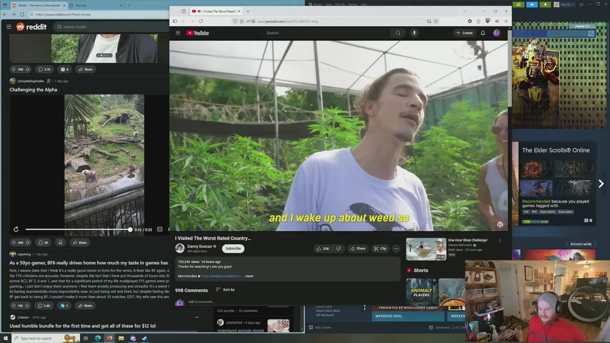610x343 pixels.
Task: Click the Create button on YouTube
Action: point(464,33)
